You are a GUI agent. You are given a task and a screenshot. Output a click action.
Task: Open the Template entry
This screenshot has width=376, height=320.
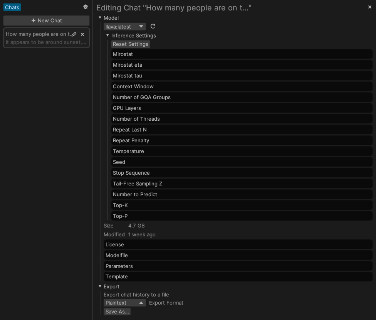tap(238, 276)
